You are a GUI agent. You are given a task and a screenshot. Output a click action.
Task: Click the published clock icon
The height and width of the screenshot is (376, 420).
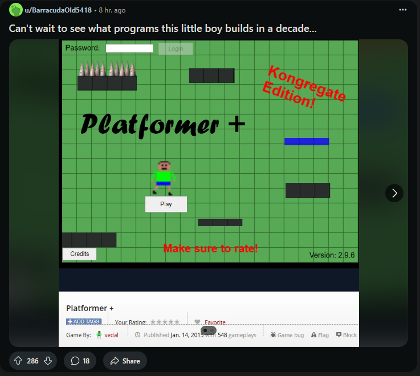(137, 335)
